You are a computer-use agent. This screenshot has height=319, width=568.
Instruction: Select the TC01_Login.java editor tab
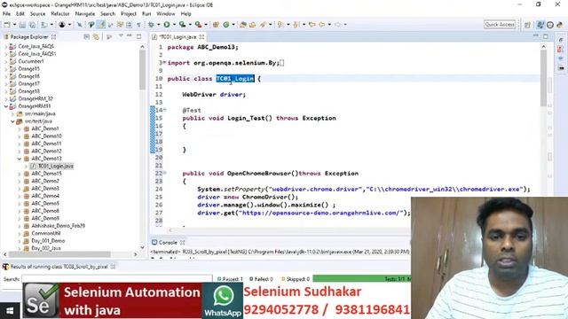177,37
